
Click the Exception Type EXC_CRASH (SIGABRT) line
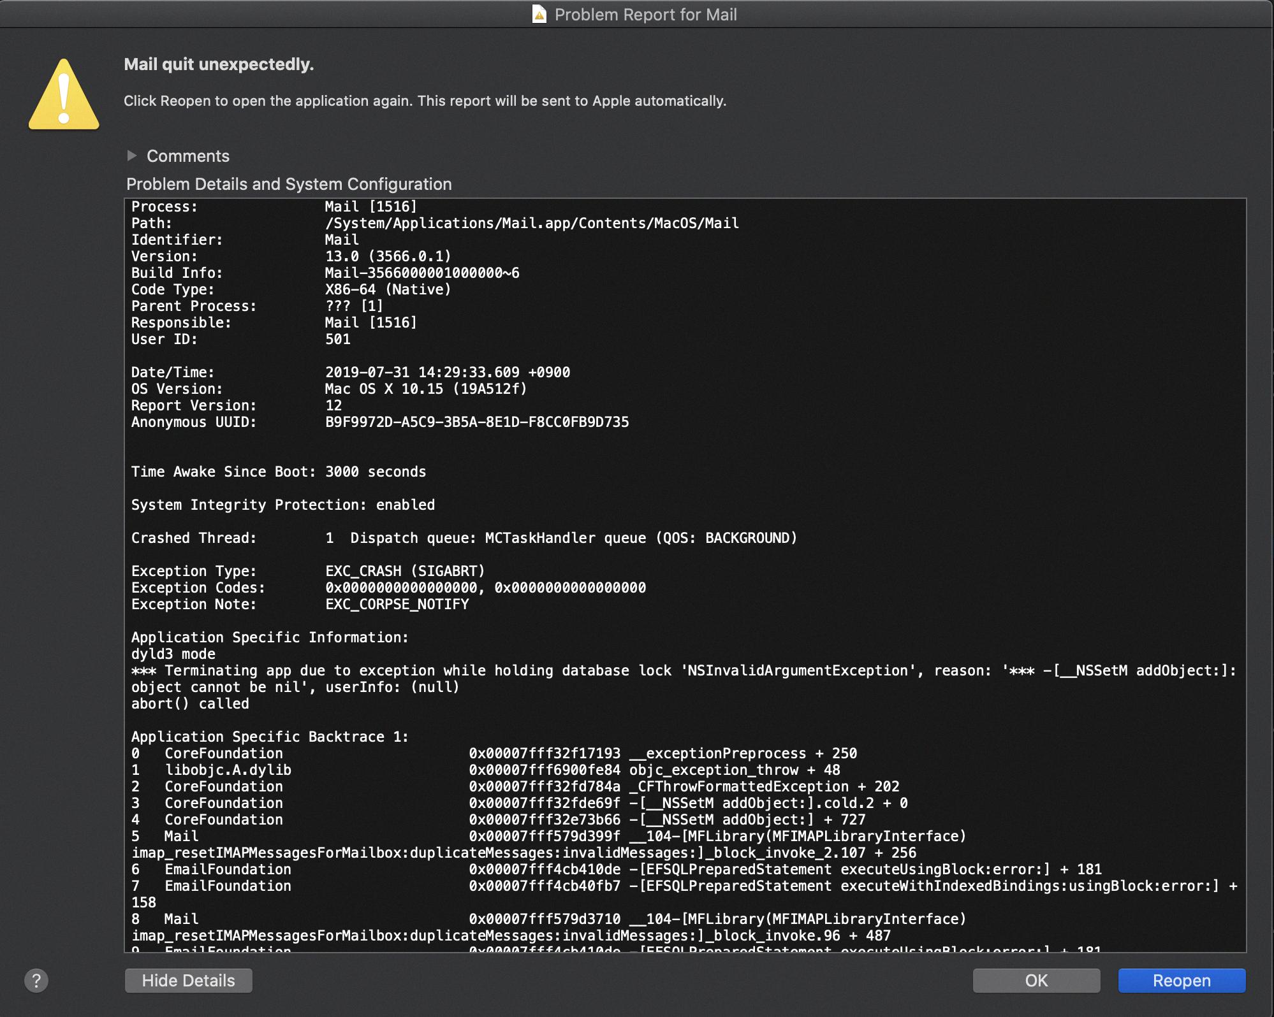(x=405, y=571)
